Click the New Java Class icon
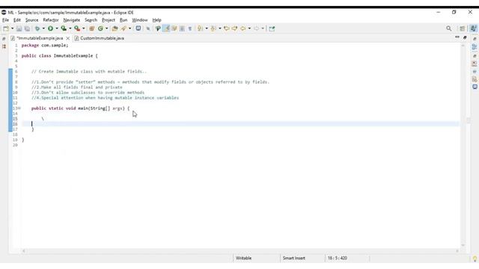Screen dimensions: 479x269 click(100, 28)
